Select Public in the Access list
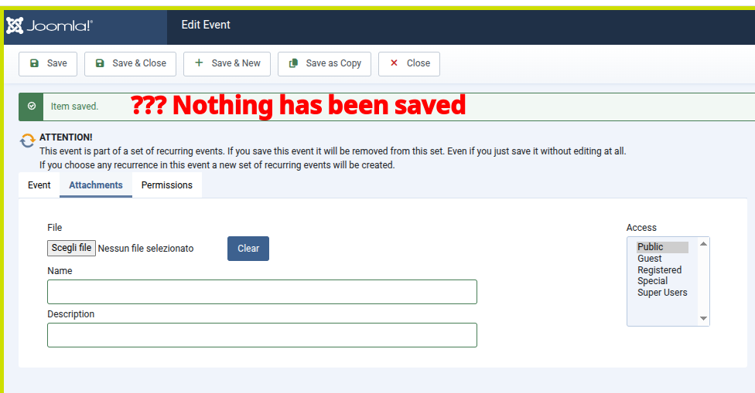The height and width of the screenshot is (393, 755). click(x=651, y=247)
